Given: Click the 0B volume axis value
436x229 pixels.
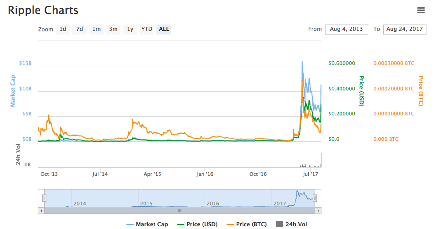Looking at the screenshot, I should 28,165.
